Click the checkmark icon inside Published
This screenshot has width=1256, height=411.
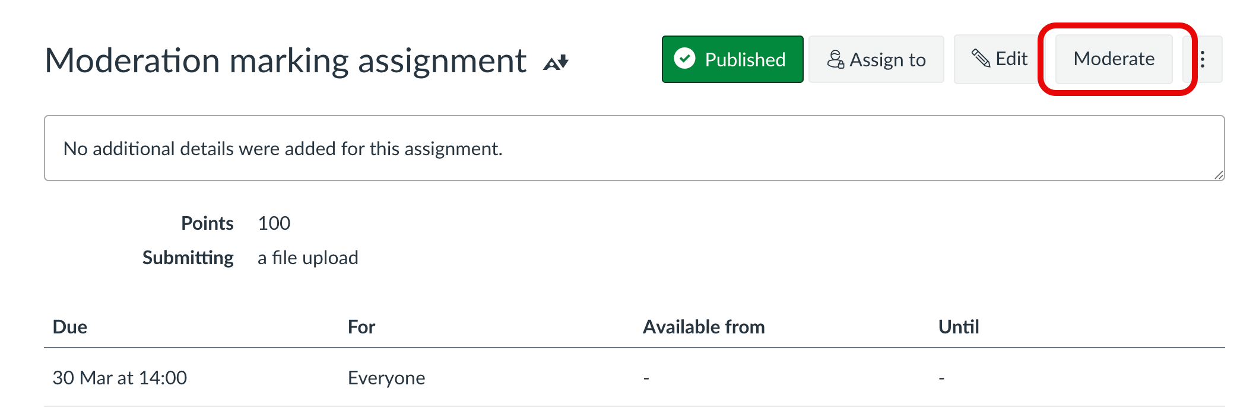tap(684, 59)
